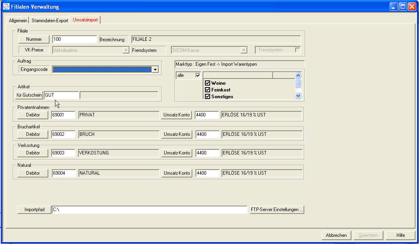Switch to the Allgemein tab
Viewport: 419px width, 244px height.
[x=18, y=20]
